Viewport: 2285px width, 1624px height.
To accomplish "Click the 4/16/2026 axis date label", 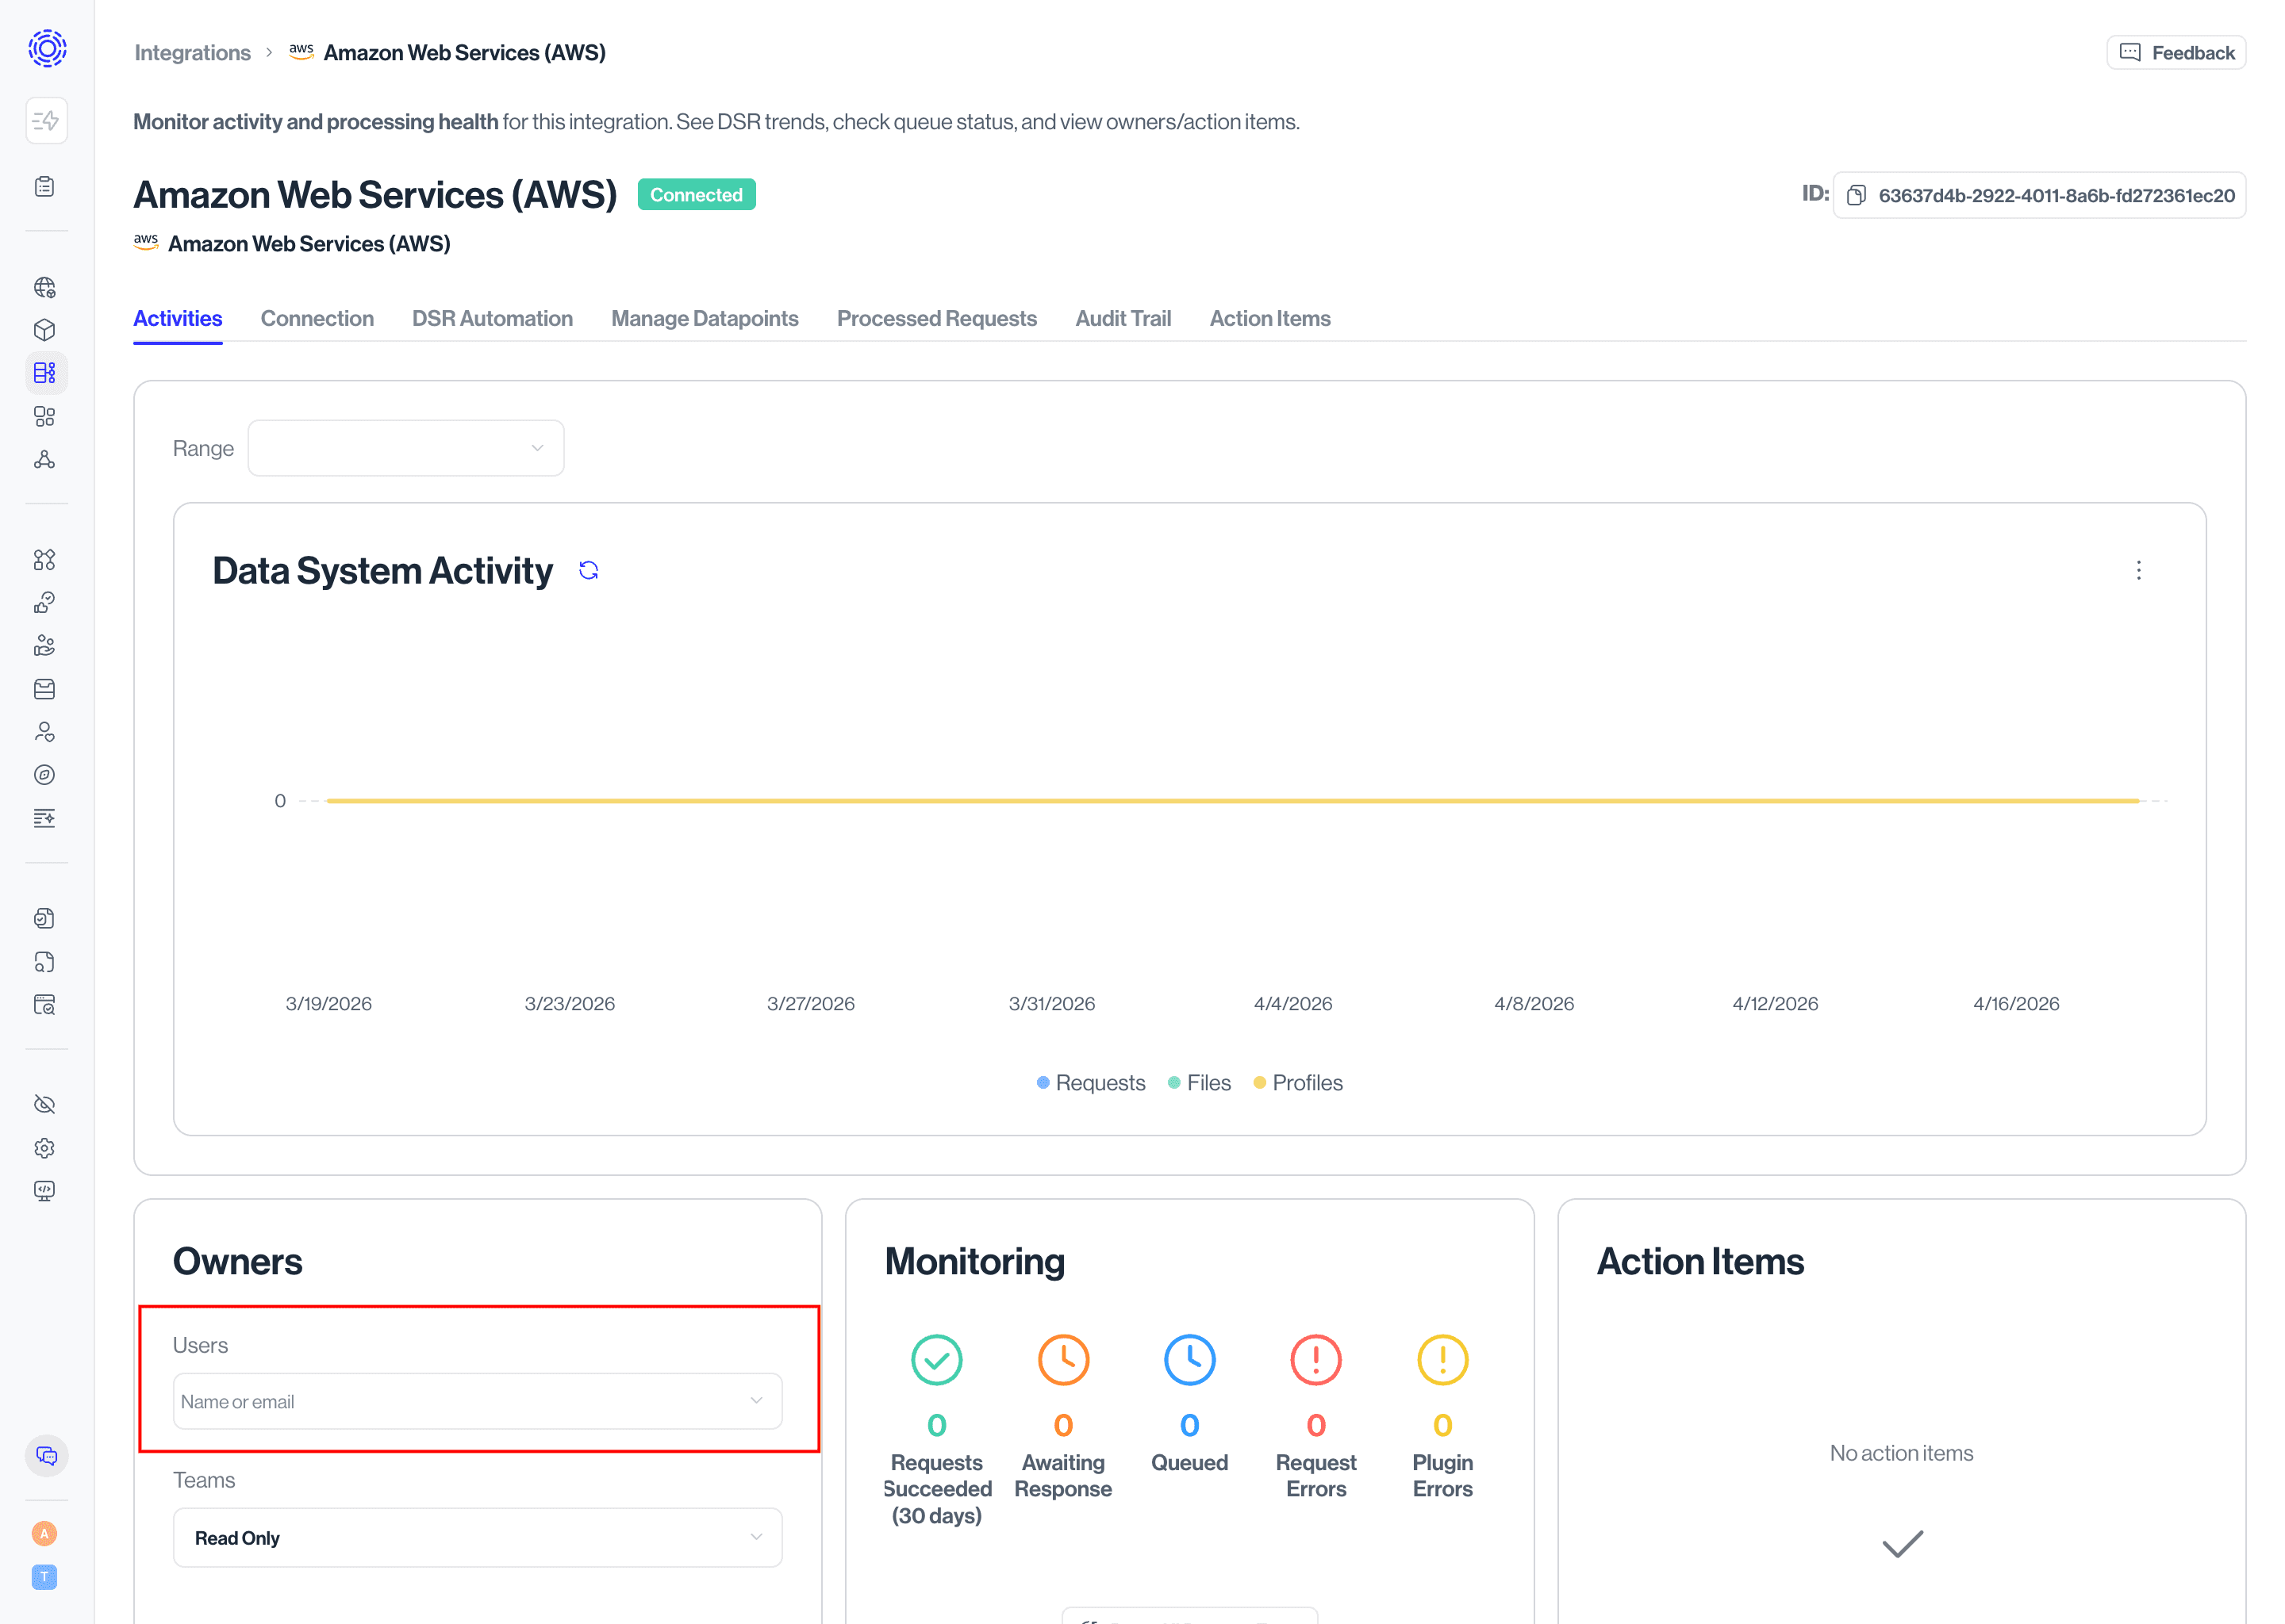I will point(2016,1003).
